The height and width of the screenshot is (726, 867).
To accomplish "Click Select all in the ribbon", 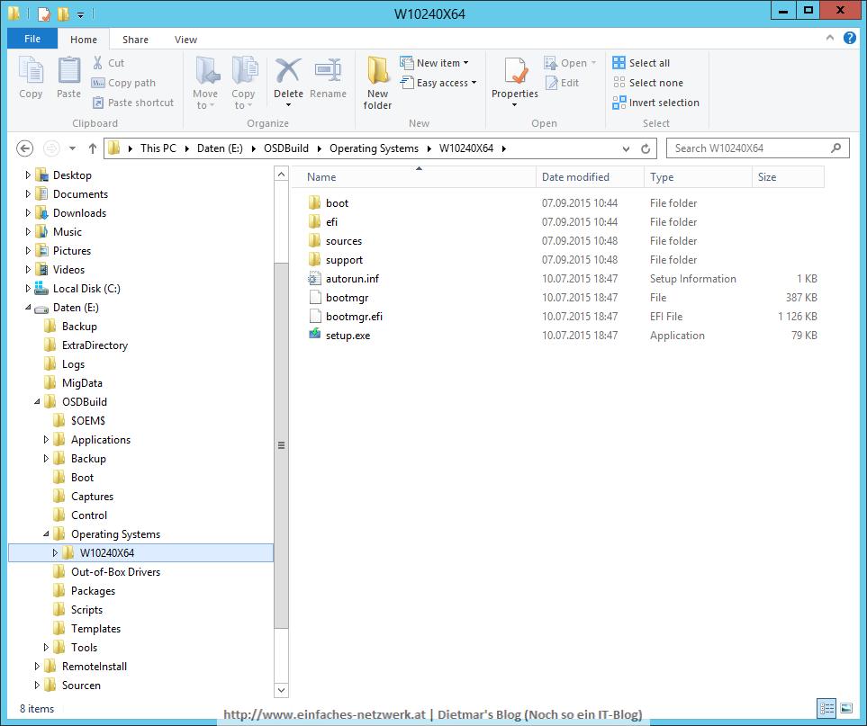I will pos(641,63).
